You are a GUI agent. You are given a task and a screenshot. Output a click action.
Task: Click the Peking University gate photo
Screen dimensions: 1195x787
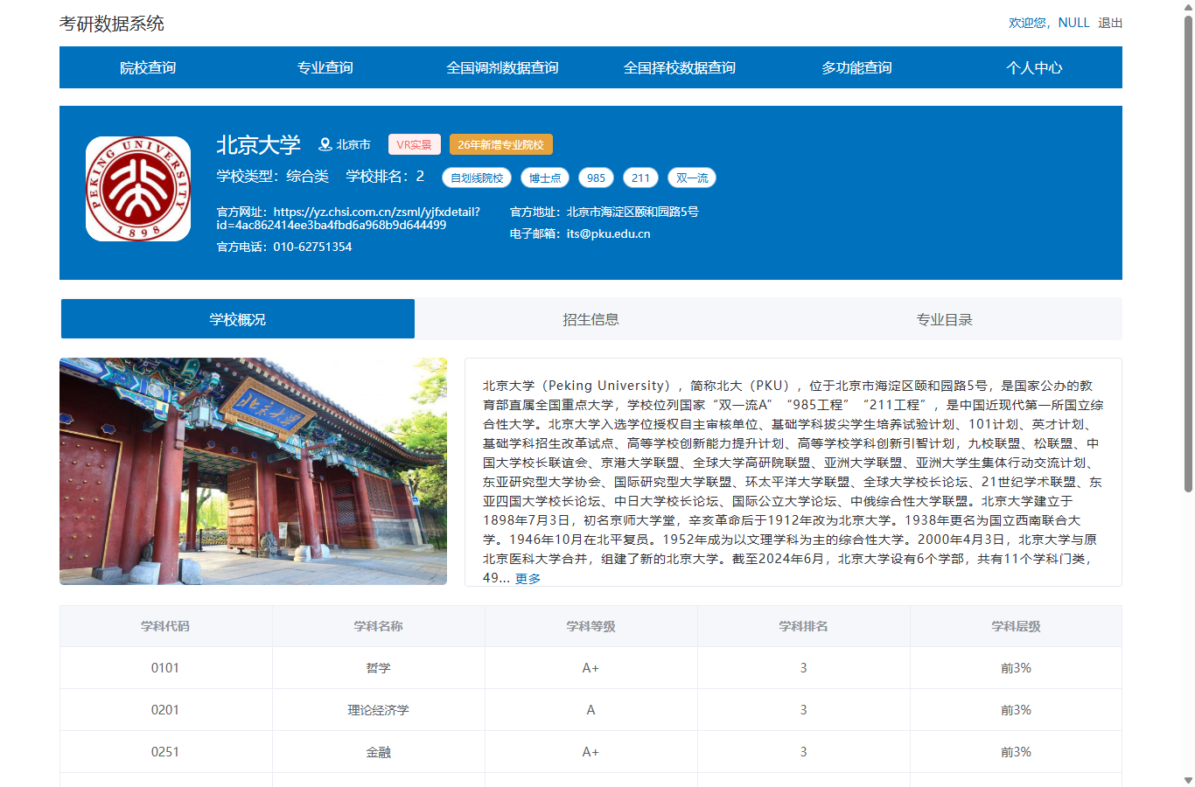tap(253, 471)
